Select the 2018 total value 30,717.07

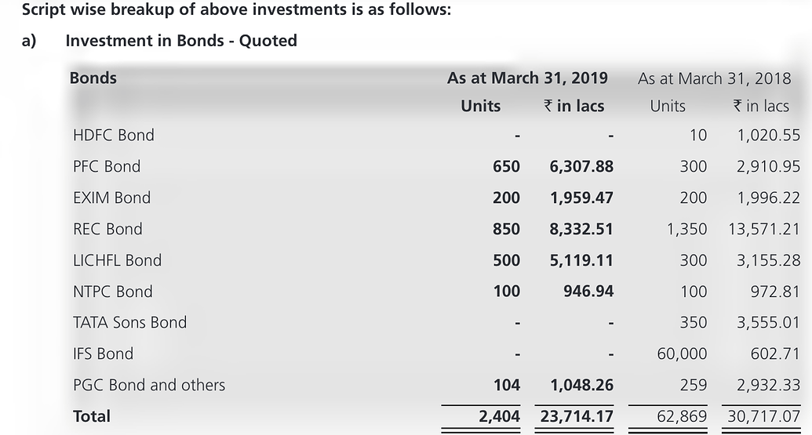coord(763,416)
